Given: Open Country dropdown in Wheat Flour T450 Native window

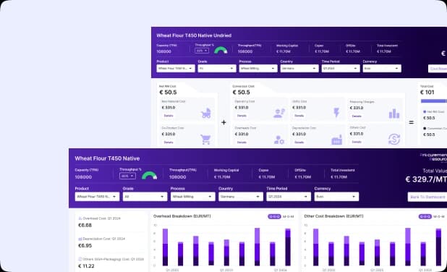Looking at the screenshot, I should tap(241, 197).
